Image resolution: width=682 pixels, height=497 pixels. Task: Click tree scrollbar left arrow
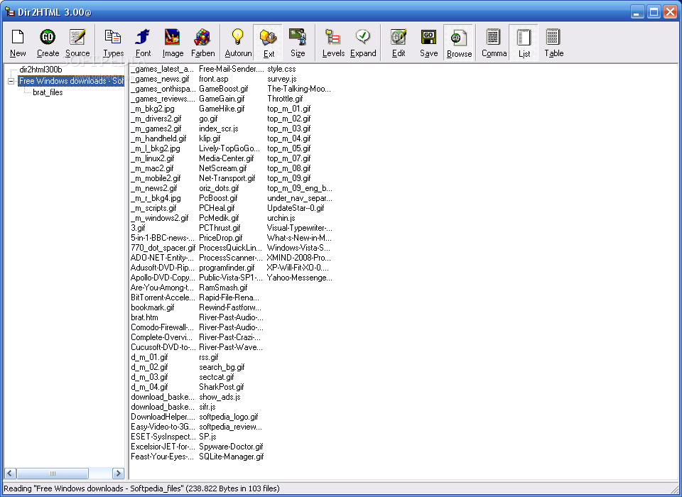pos(11,473)
